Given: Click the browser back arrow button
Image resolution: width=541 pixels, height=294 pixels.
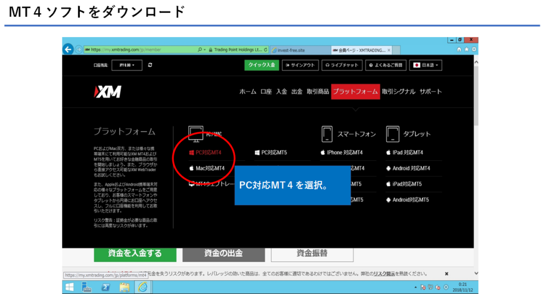Looking at the screenshot, I should coord(68,49).
